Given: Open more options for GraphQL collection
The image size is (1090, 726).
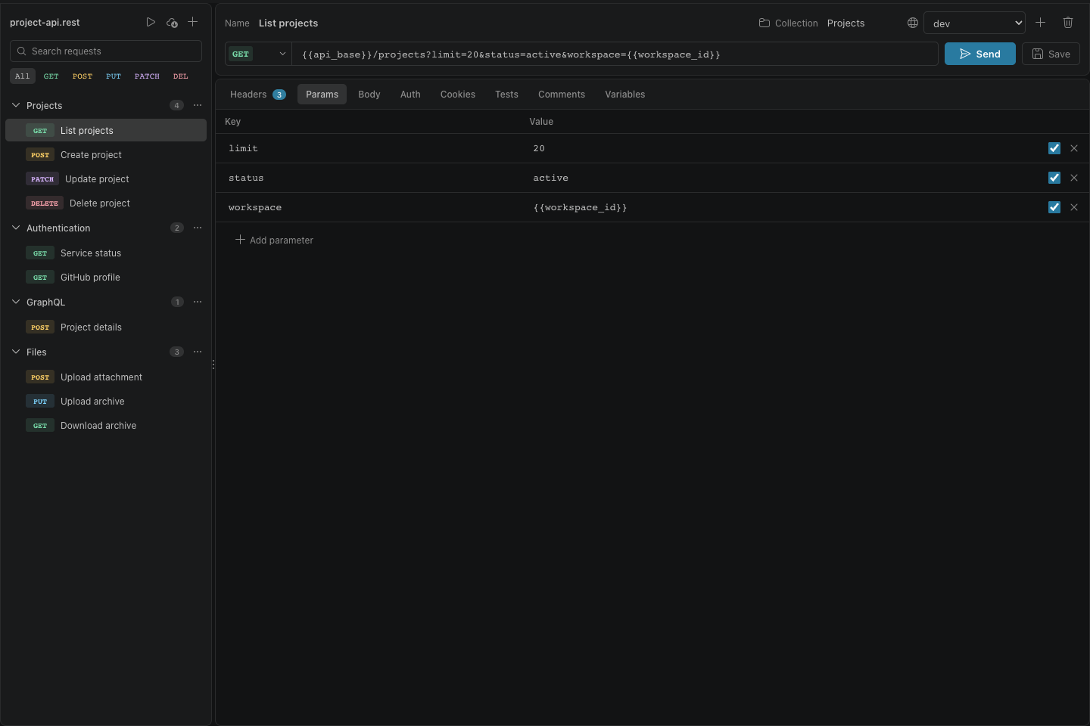Looking at the screenshot, I should 198,302.
